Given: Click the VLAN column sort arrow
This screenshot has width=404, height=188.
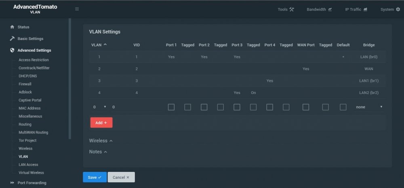Looking at the screenshot, I should (x=105, y=44).
